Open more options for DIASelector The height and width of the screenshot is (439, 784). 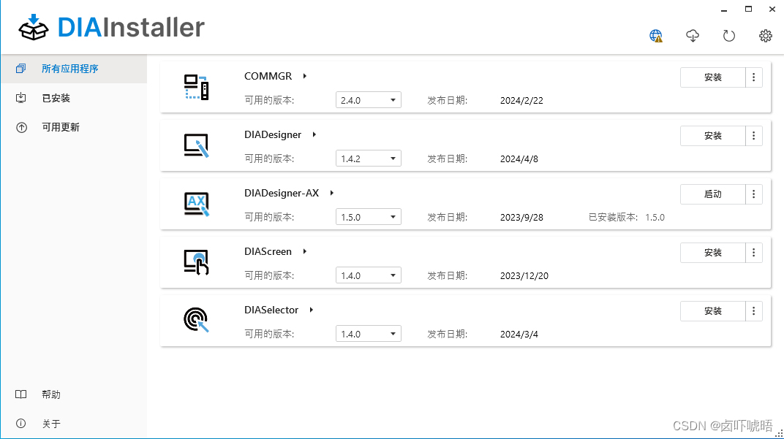click(753, 311)
